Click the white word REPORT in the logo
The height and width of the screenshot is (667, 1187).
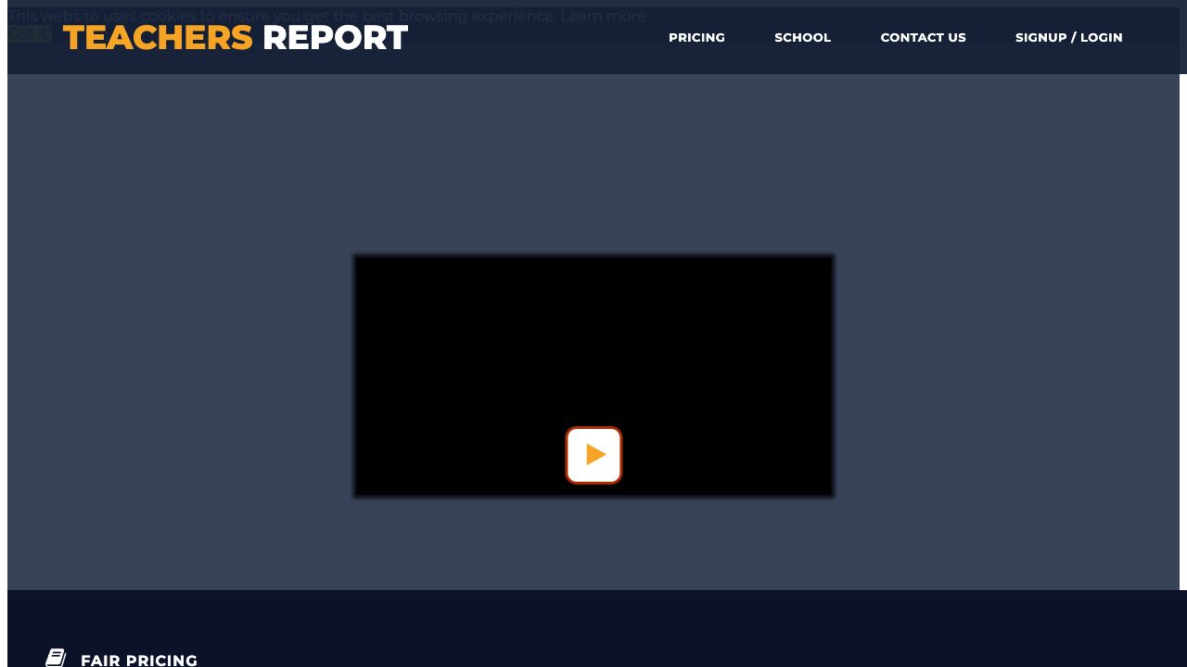335,38
